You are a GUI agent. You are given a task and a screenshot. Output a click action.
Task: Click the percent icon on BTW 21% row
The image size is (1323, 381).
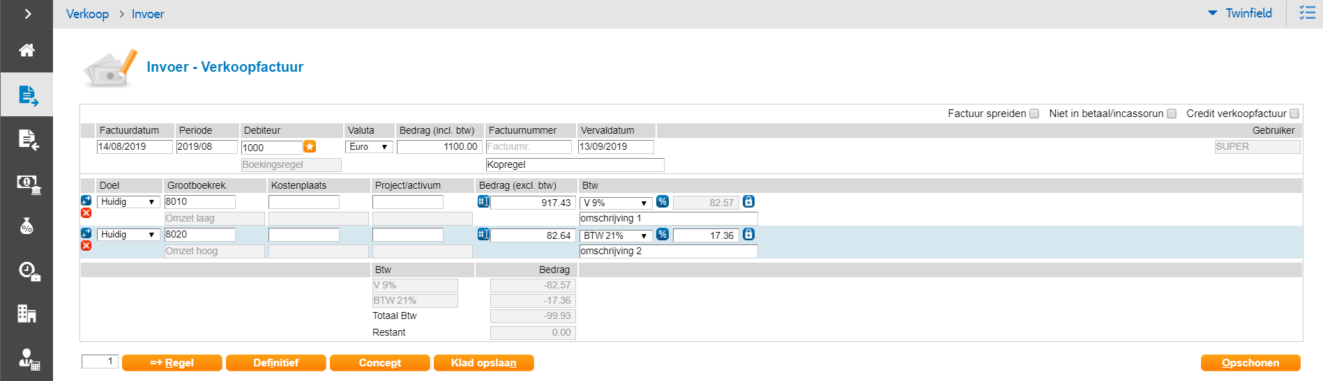pyautogui.click(x=663, y=235)
